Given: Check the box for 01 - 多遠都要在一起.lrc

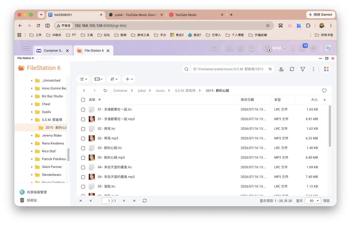Looking at the screenshot, I should [83, 110].
